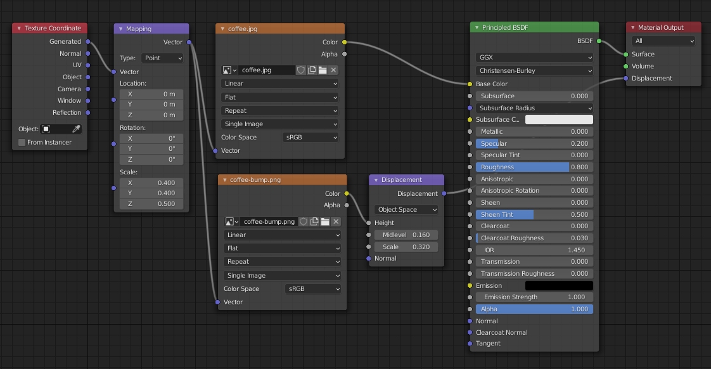Adjust the Sheen Tint 0.500 slider
711x369 pixels.
click(x=534, y=215)
